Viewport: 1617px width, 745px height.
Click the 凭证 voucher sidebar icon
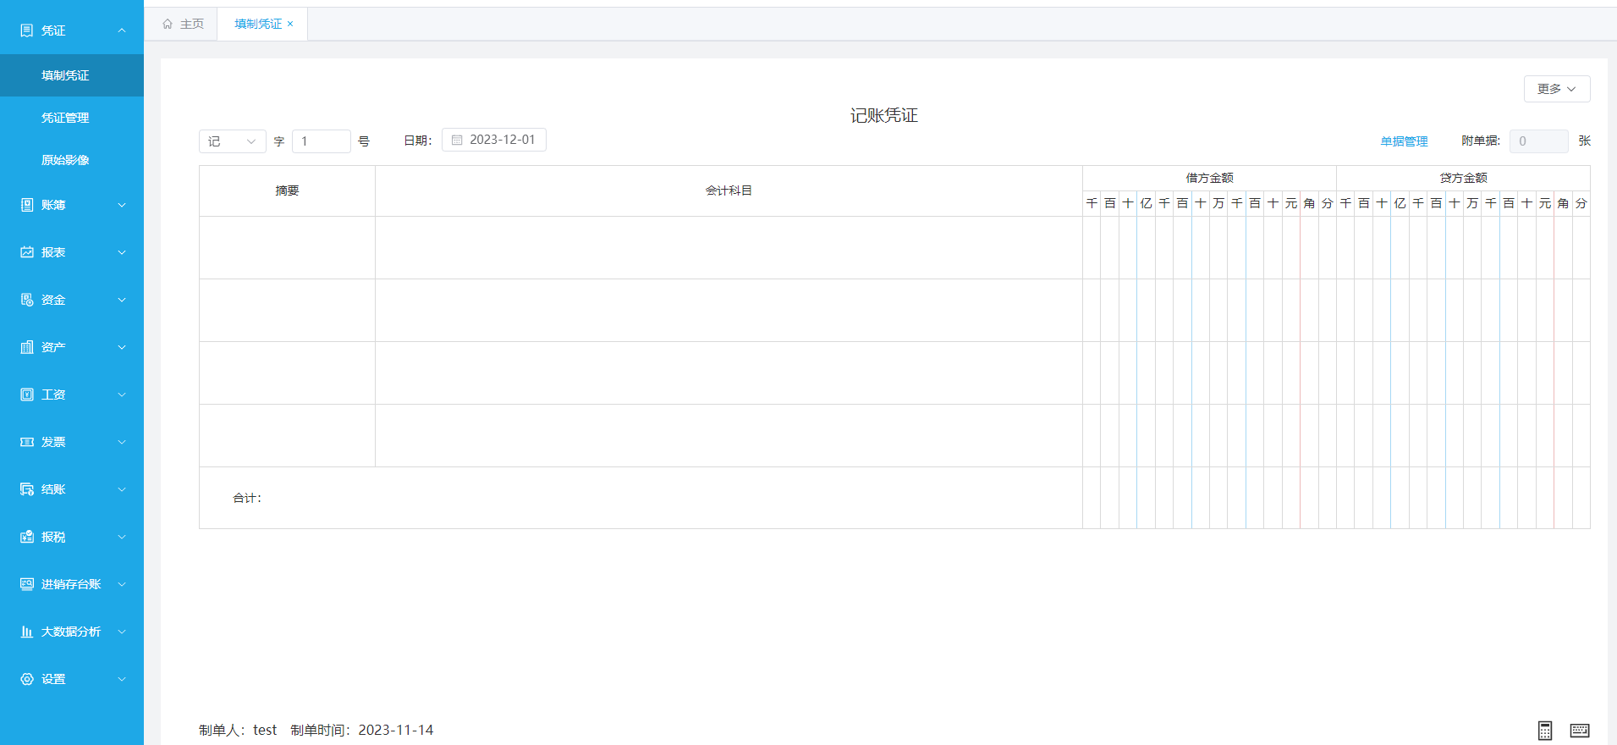click(27, 30)
